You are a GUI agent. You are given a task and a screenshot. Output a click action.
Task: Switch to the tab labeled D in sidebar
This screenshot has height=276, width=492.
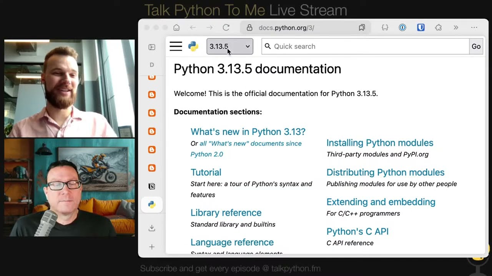[x=152, y=65]
